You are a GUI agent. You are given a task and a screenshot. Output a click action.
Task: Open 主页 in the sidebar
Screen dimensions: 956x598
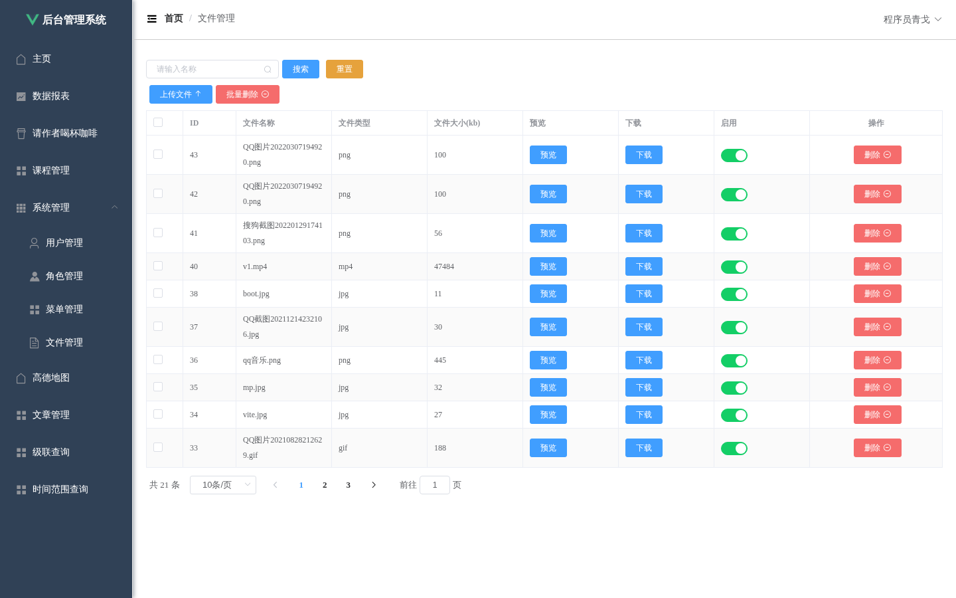66,59
